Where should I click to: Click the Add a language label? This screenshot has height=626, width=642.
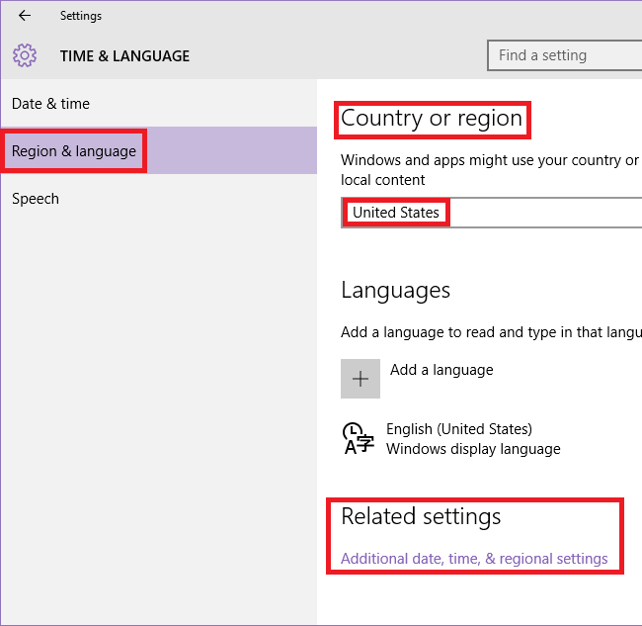(441, 370)
